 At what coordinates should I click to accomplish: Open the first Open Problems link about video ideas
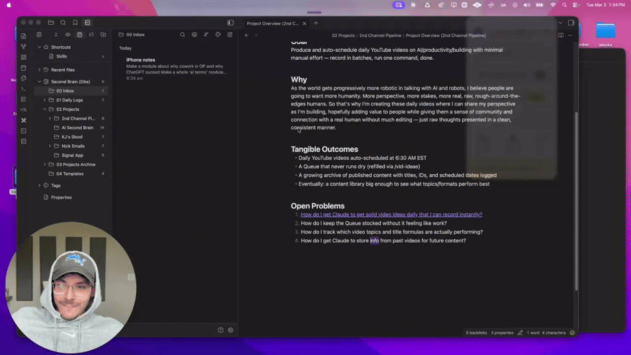point(391,214)
